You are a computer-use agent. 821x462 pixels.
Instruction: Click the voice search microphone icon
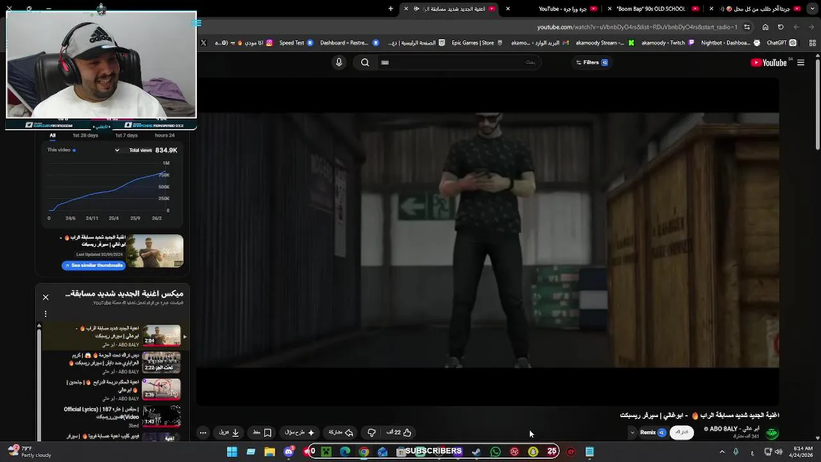[339, 62]
